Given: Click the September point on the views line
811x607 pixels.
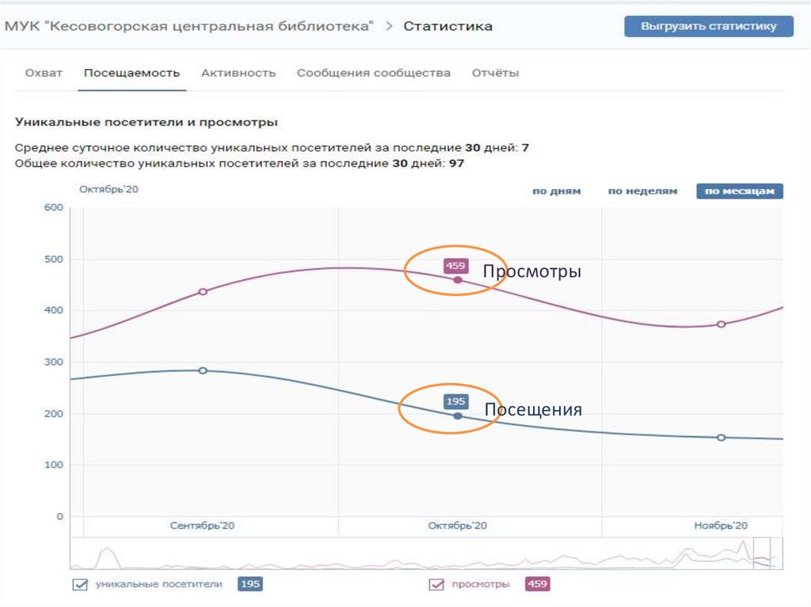Looking at the screenshot, I should click(x=203, y=292).
